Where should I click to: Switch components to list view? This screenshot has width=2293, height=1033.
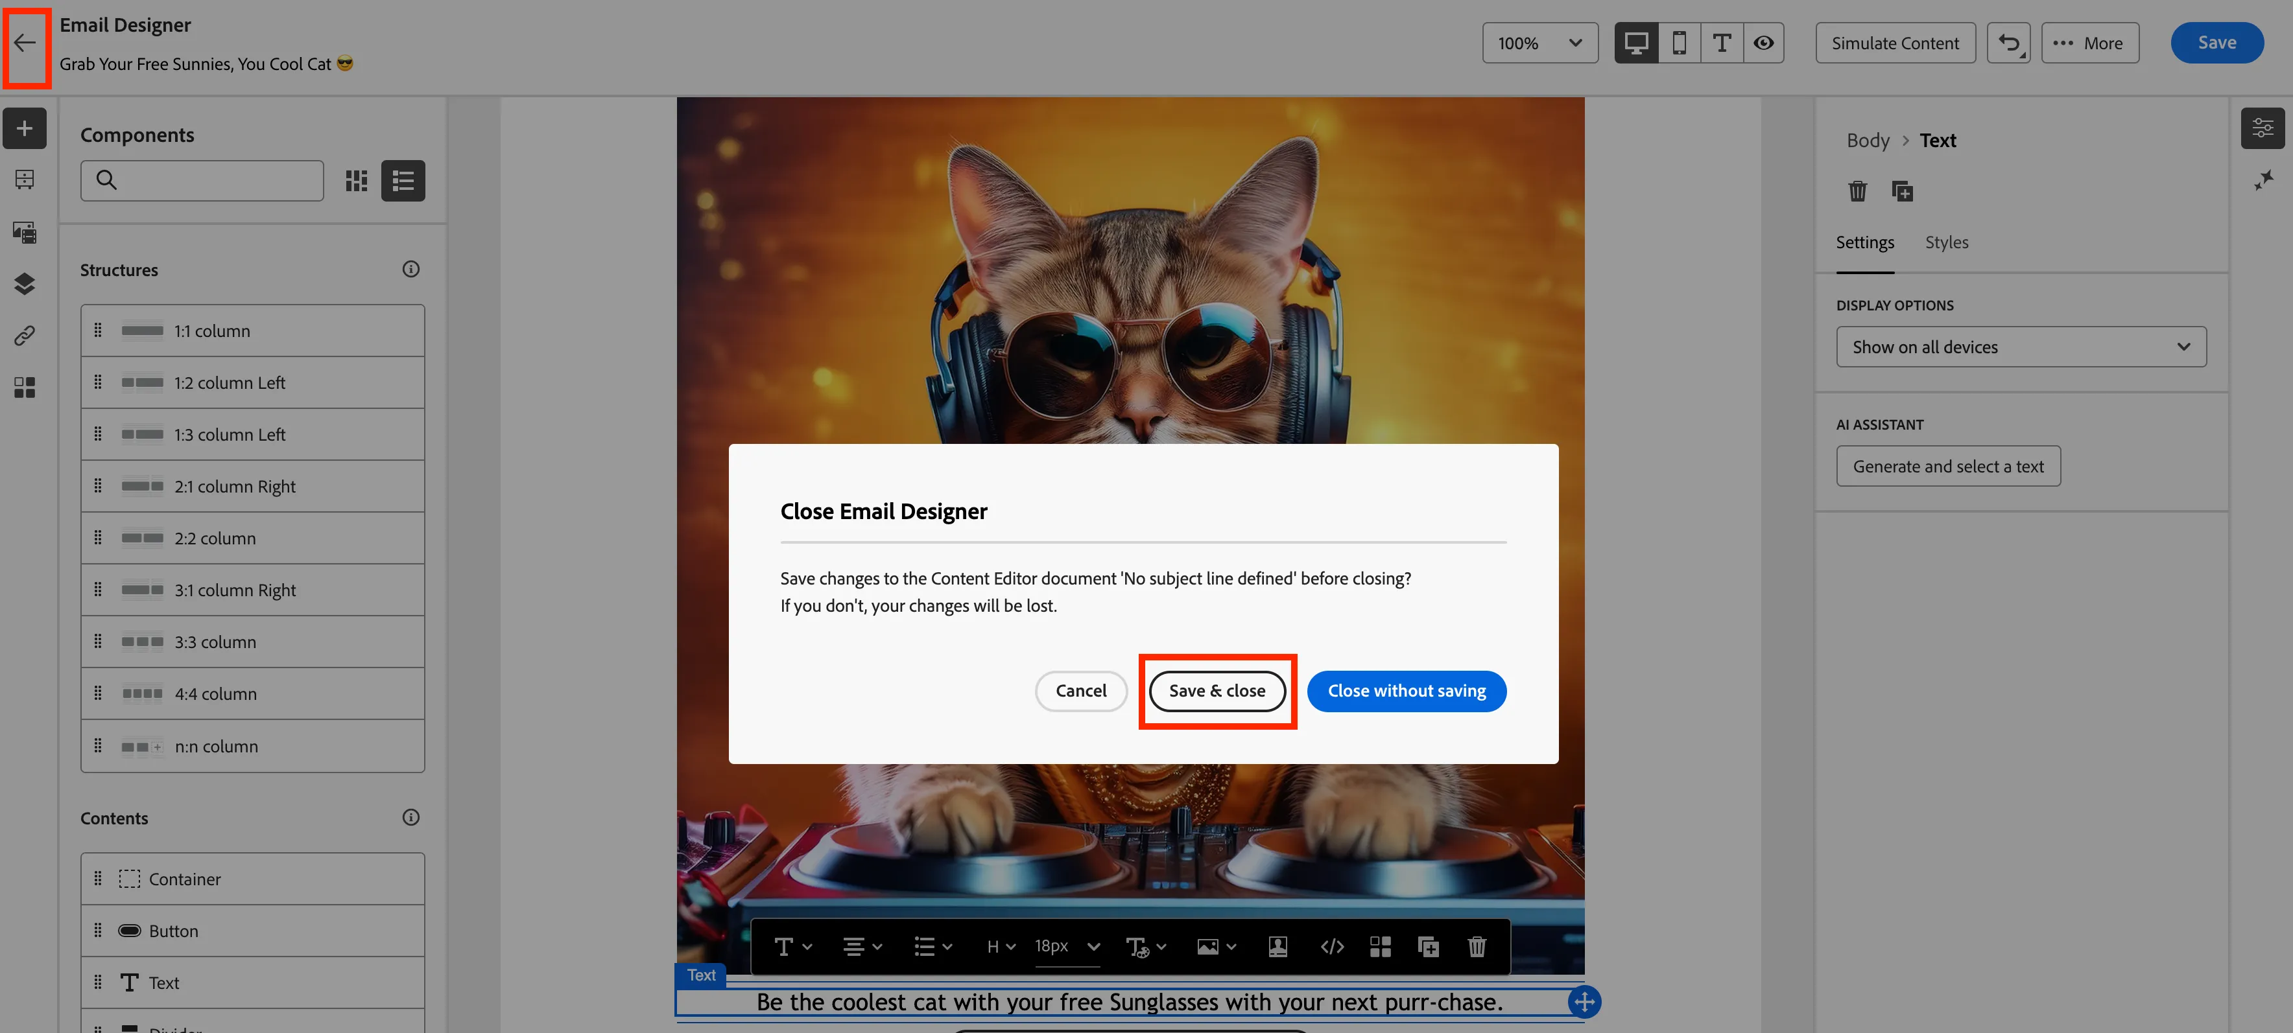click(x=403, y=181)
